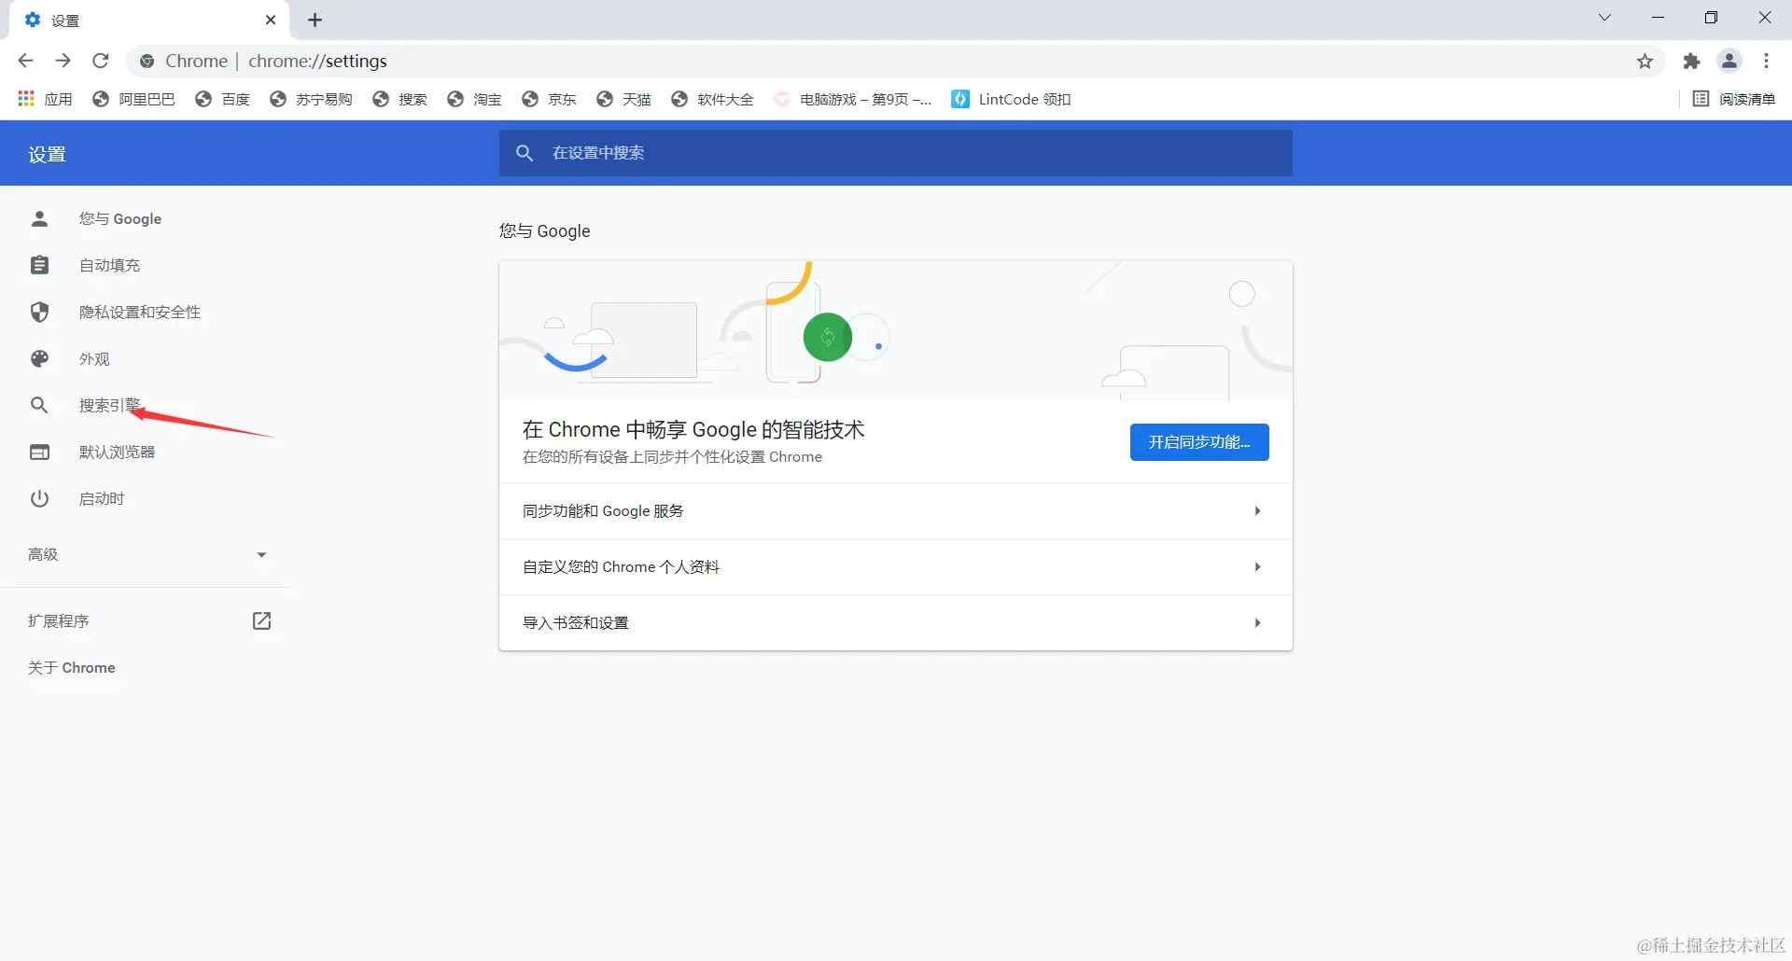Open the 苏宁易购 bookmark
The height and width of the screenshot is (961, 1792).
(311, 99)
